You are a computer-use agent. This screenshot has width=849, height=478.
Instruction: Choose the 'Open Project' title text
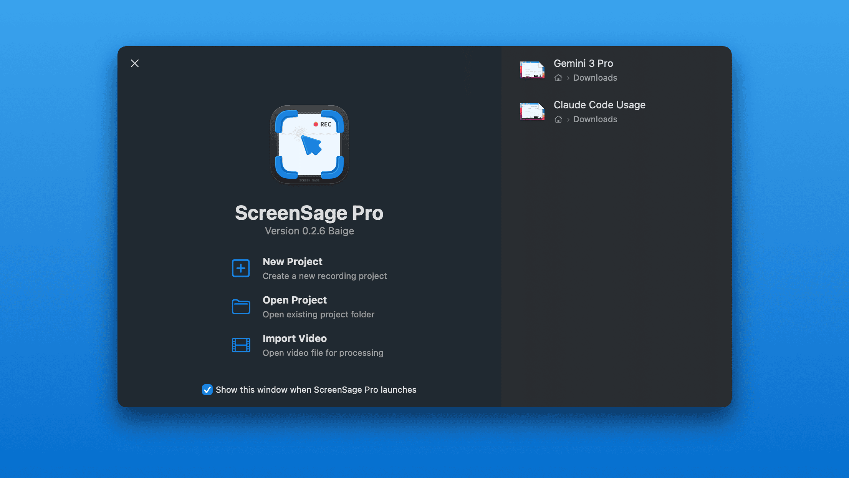[x=295, y=300]
